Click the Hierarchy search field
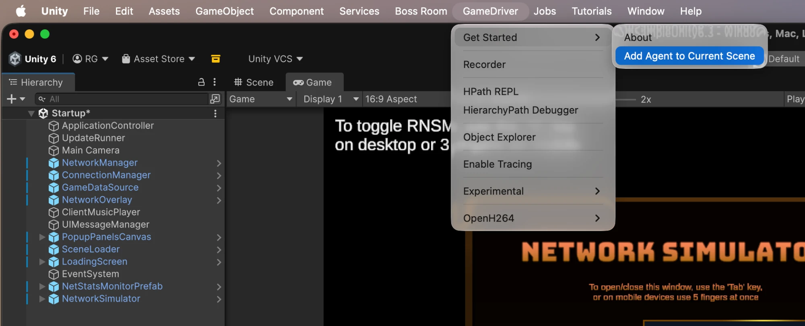805x326 pixels. (x=122, y=99)
